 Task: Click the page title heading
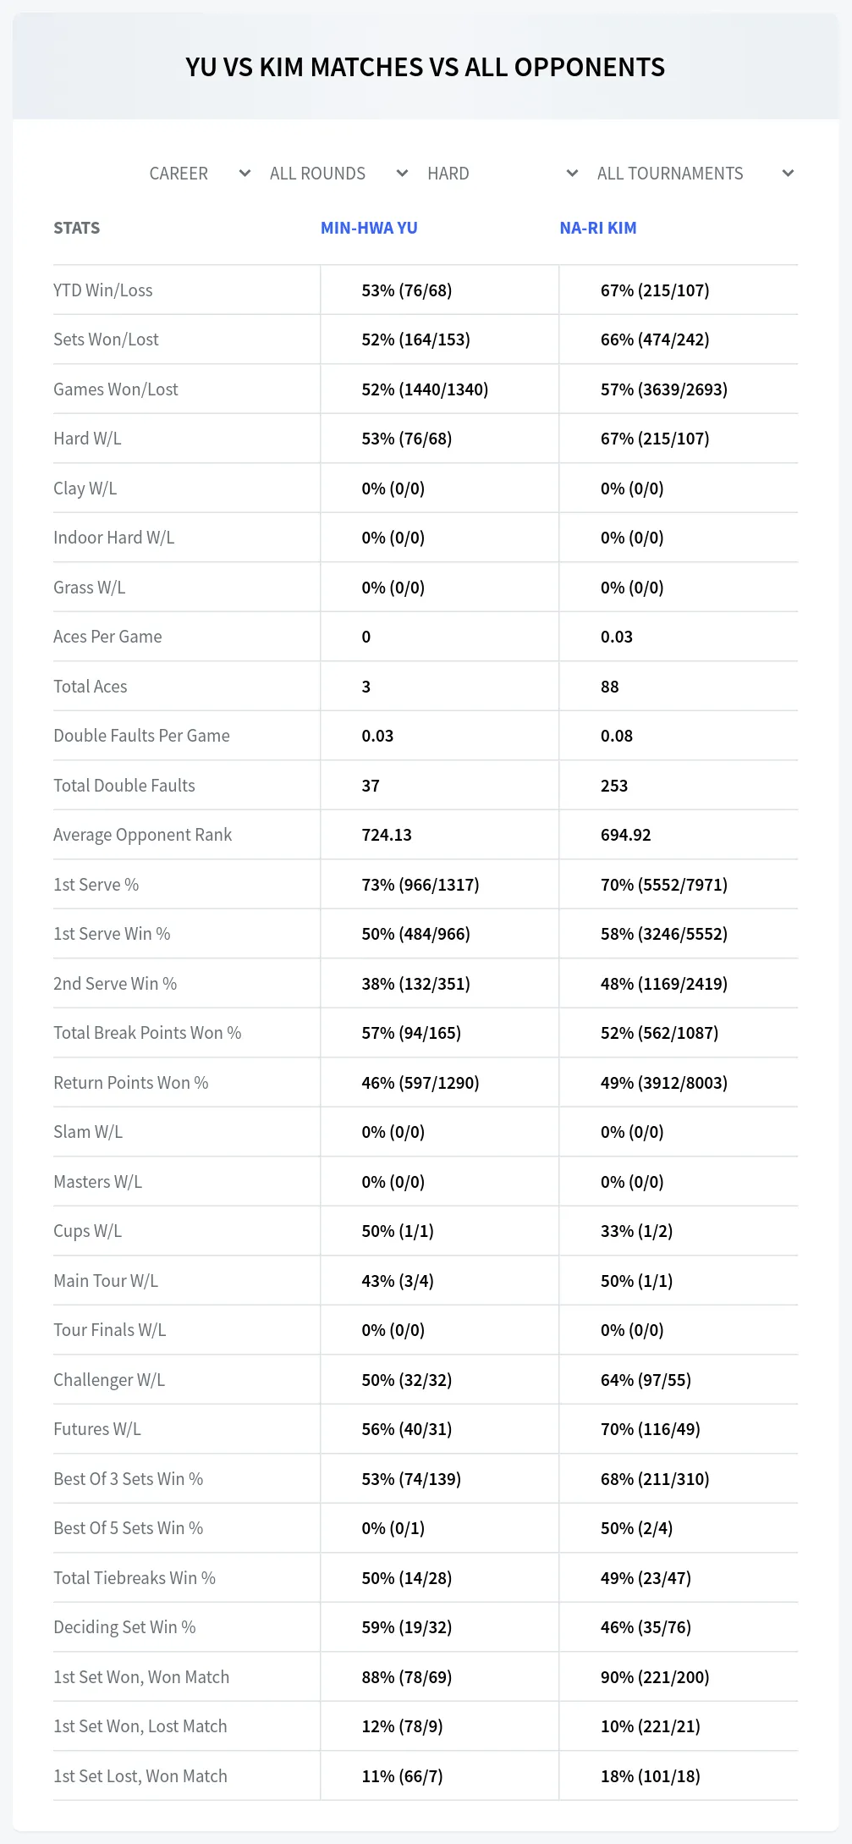pyautogui.click(x=426, y=67)
